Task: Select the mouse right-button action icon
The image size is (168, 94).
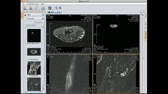Action: (x=36, y=8)
